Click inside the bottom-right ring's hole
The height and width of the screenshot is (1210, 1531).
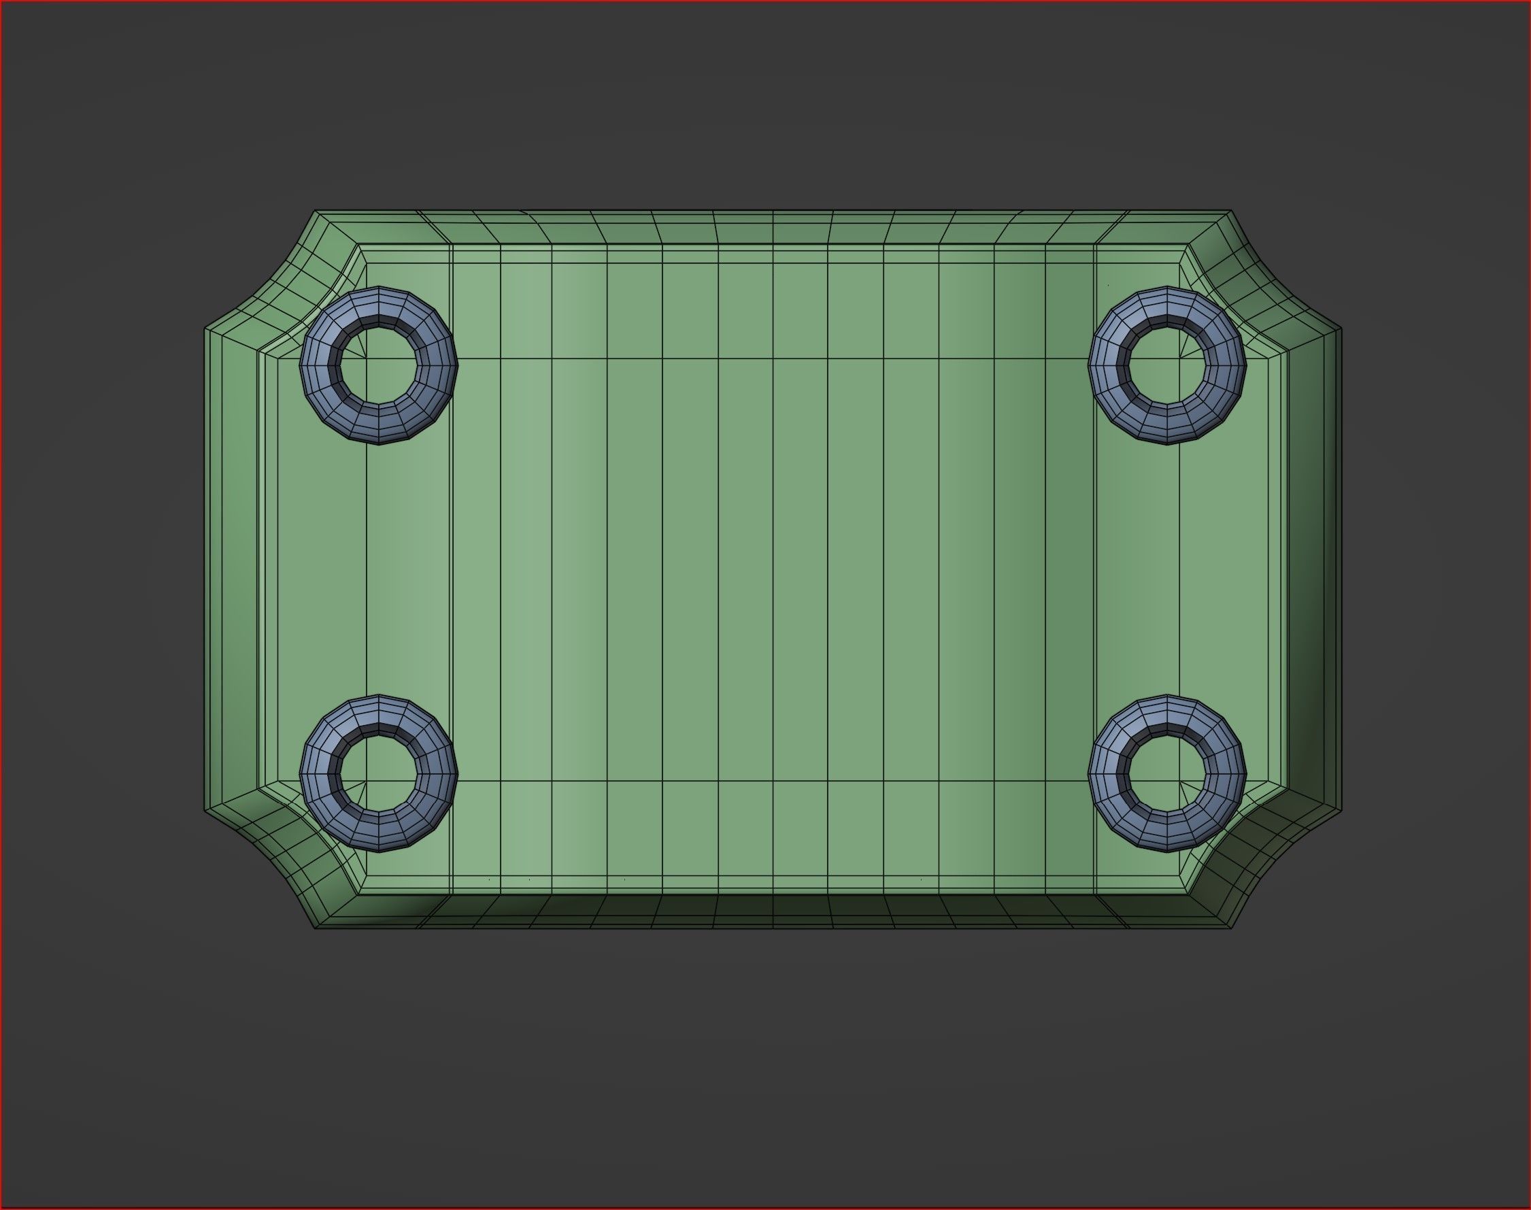pos(1167,773)
